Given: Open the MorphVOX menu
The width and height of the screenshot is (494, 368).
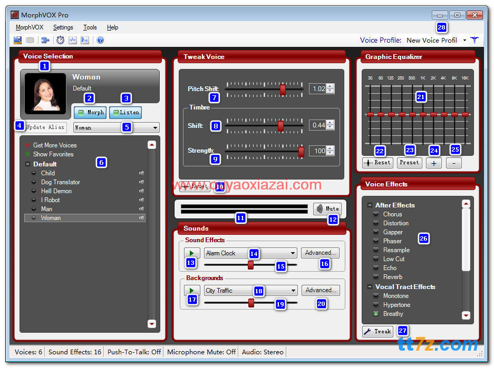Looking at the screenshot, I should click(30, 27).
